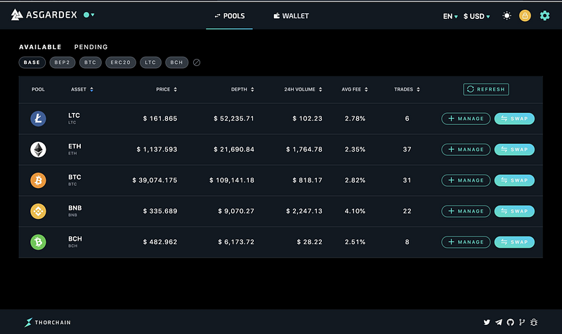This screenshot has width=562, height=334.
Task: Clear filters with the crossed-circle icon
Action: [x=197, y=62]
